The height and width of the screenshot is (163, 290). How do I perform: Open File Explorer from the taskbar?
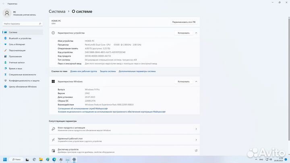41,159
